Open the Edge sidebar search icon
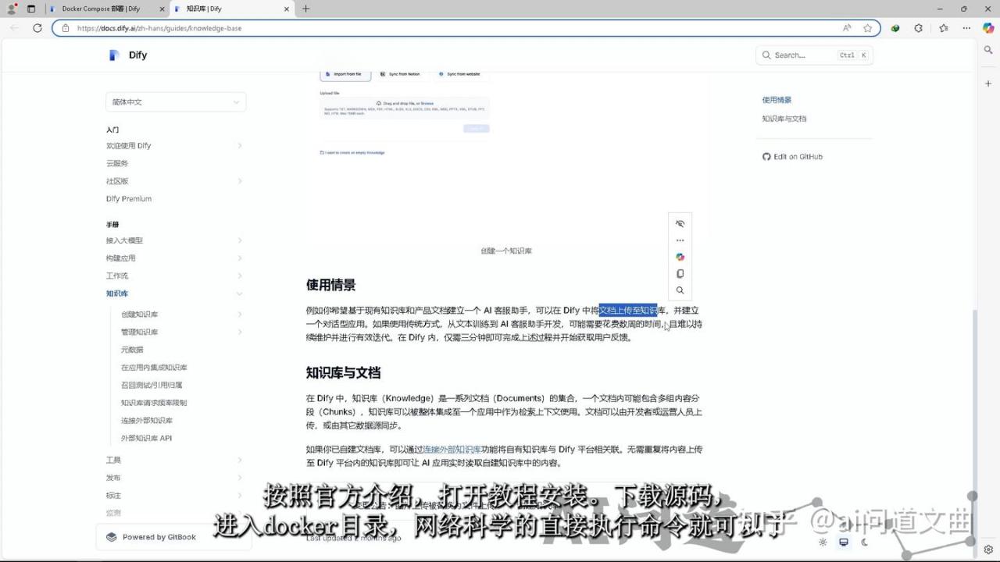Viewport: 1000px width, 562px height. pos(988,50)
